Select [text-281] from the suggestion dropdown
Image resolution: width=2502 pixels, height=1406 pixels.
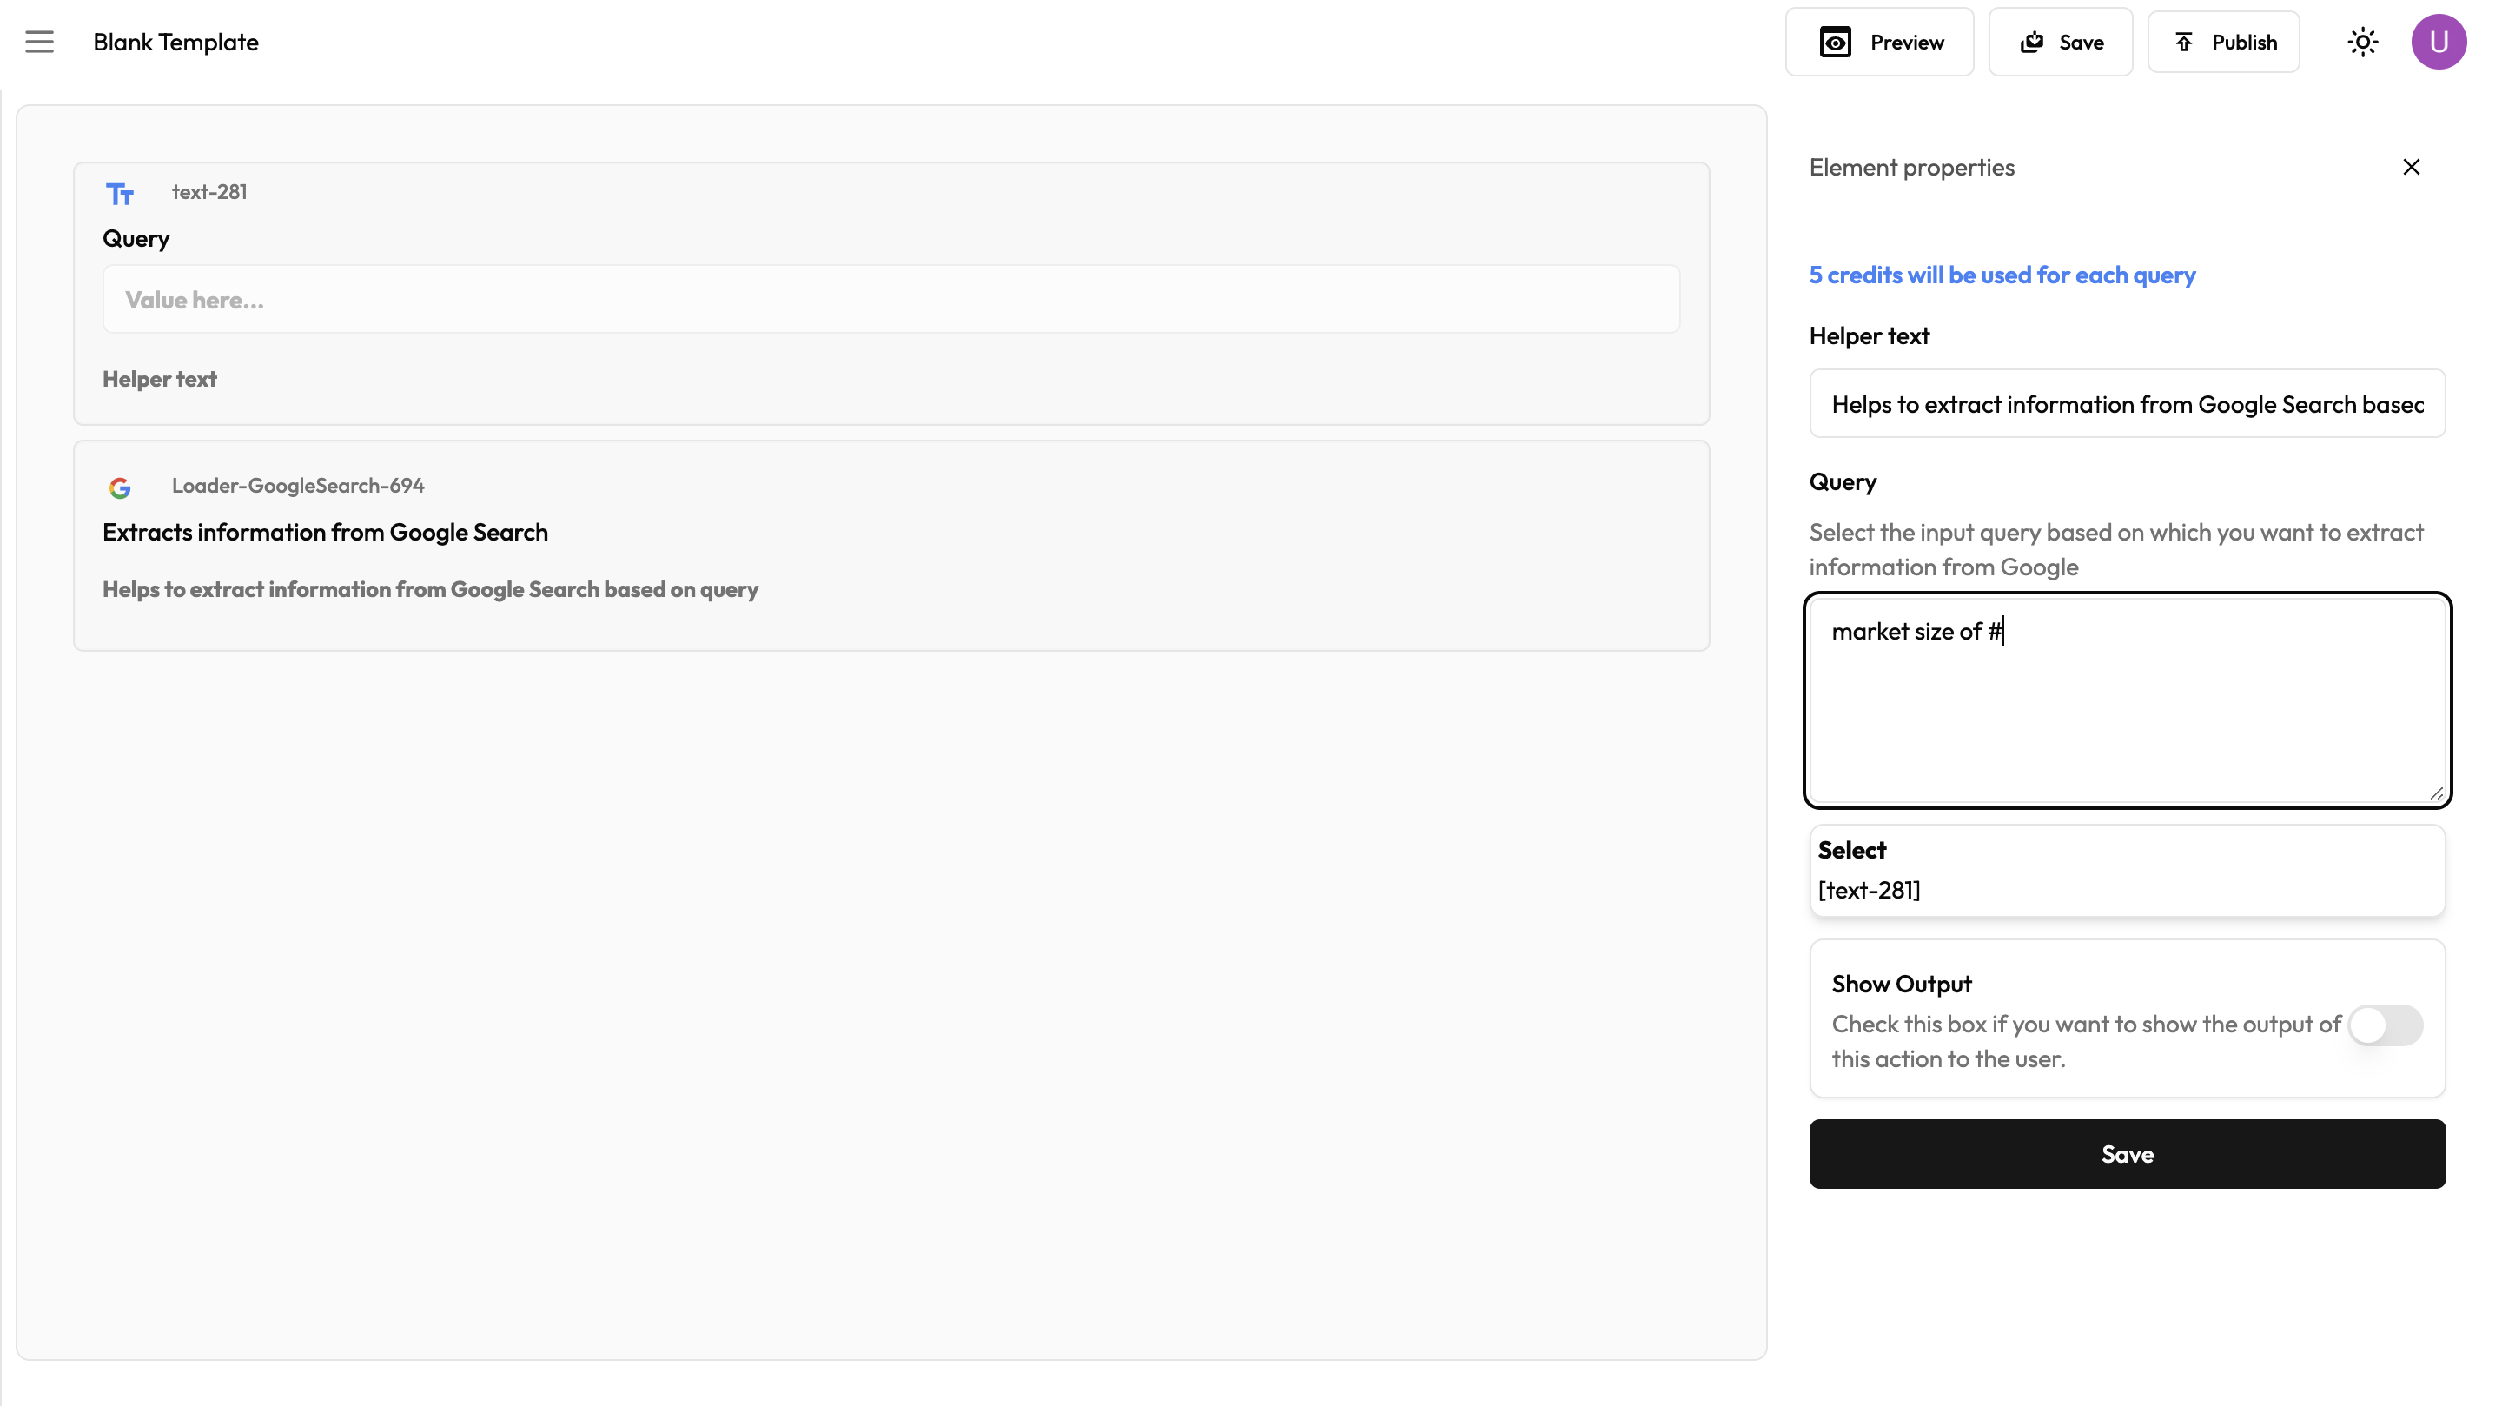click(1870, 890)
